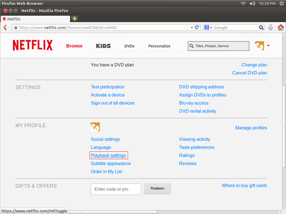
Task: Open the Wi-Fi network indicator
Action: [x=243, y=4]
